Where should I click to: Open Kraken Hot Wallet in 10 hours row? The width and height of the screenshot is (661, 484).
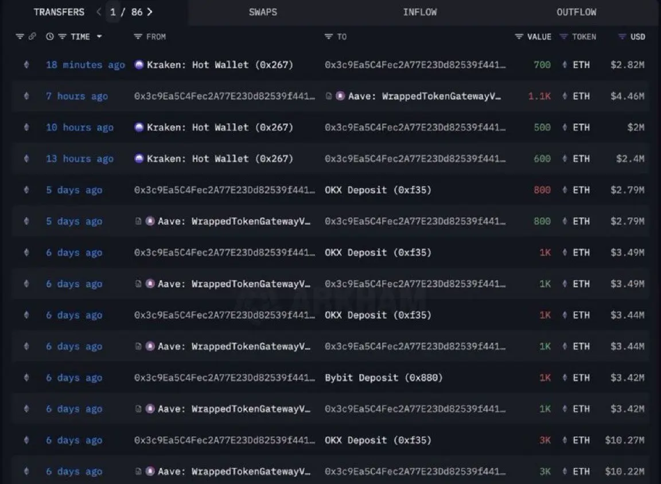[x=220, y=127]
